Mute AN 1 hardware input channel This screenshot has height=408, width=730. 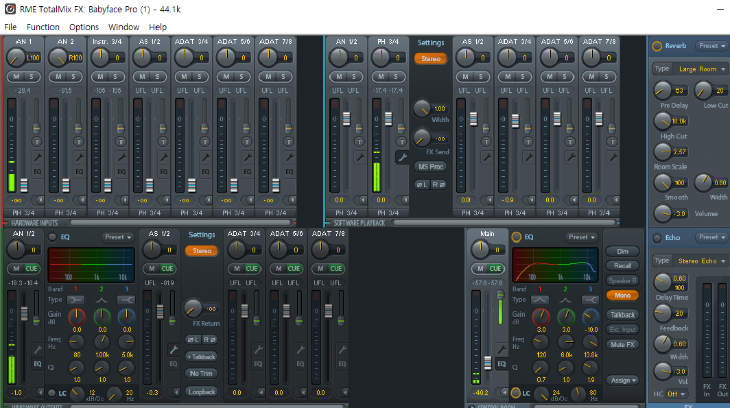(16, 77)
